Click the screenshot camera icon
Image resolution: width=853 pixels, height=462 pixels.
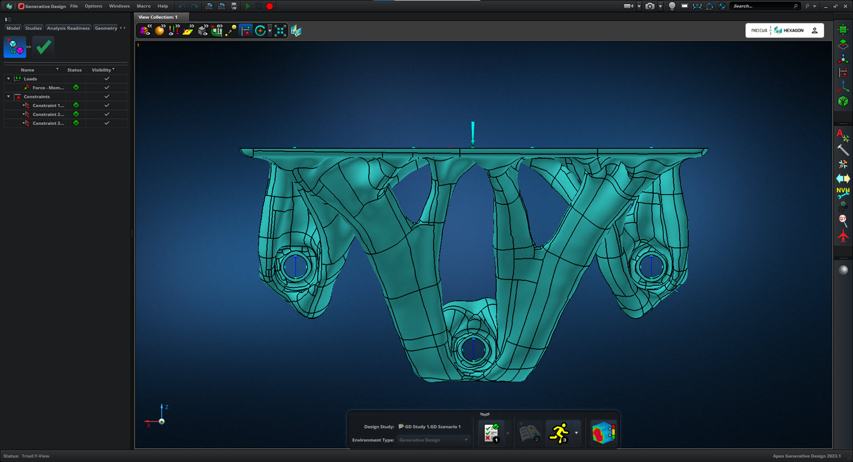click(650, 6)
